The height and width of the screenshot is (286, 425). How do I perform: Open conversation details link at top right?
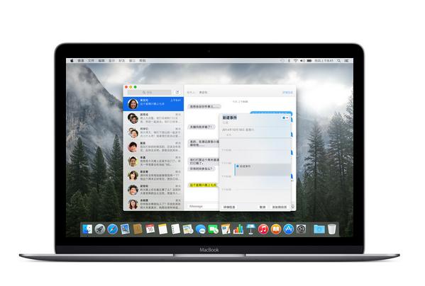[287, 93]
